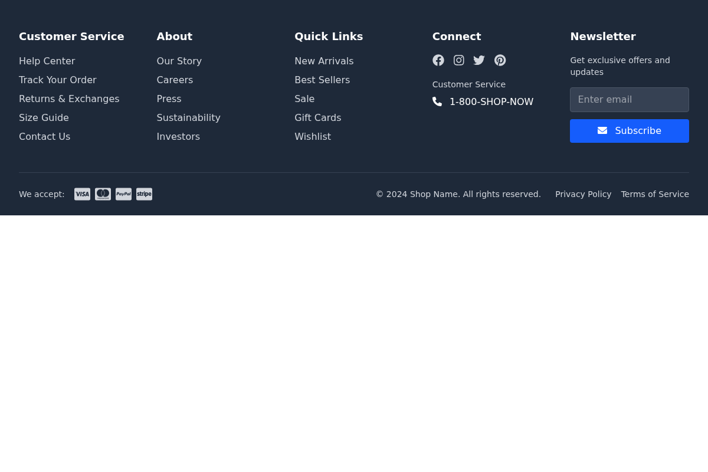708x472 pixels.
Task: Click the small Customer Service label above phone
Action: point(469,84)
